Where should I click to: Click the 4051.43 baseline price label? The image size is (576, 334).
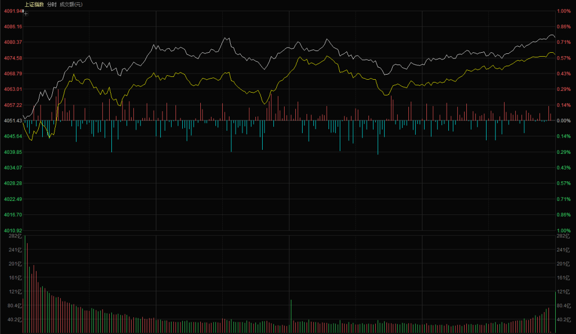[12, 121]
